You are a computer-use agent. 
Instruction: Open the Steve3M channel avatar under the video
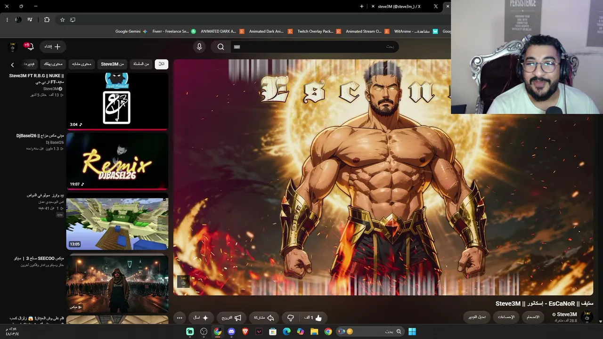coord(587,317)
